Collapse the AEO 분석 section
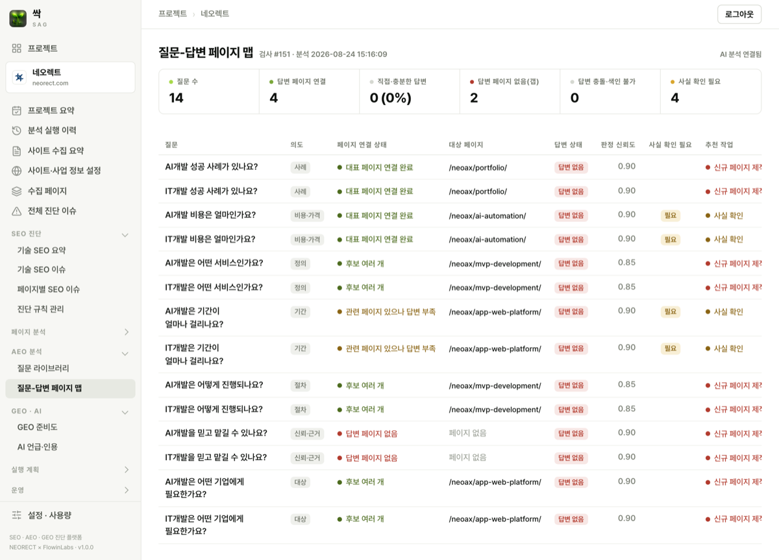 coord(125,353)
